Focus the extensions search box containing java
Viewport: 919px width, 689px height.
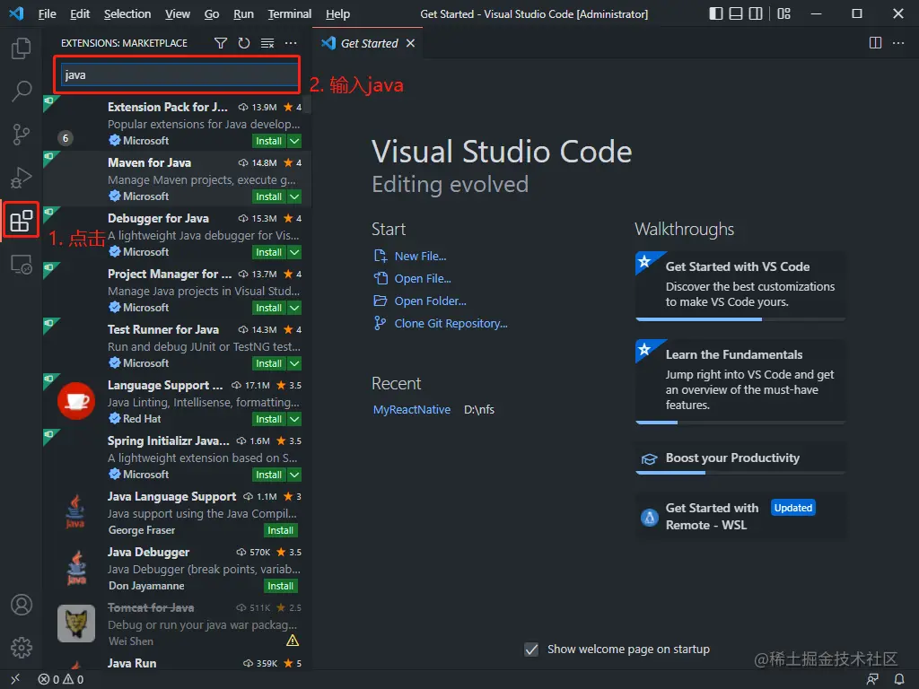coord(179,75)
